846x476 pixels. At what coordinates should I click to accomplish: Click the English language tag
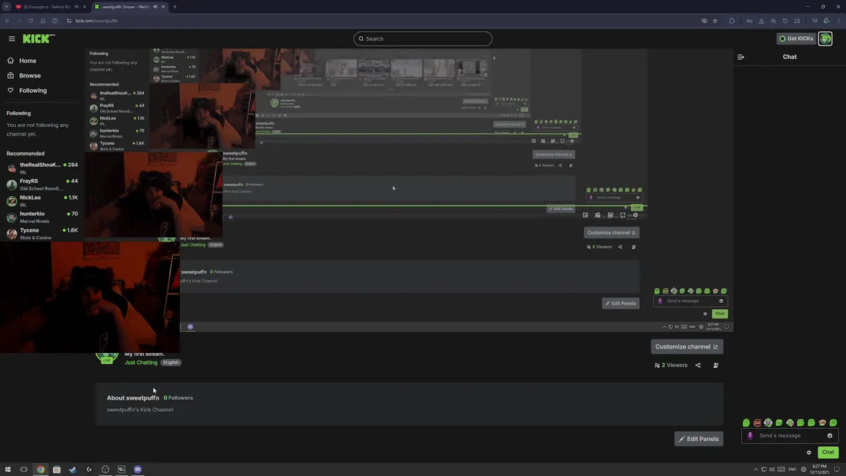click(x=171, y=362)
